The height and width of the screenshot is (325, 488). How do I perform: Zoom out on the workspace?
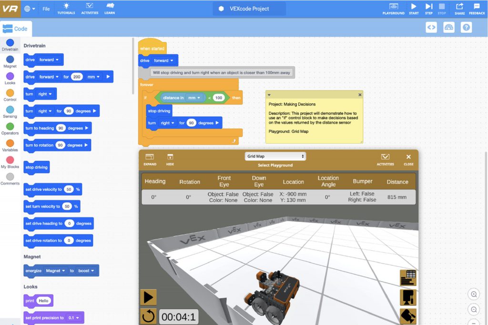click(474, 309)
